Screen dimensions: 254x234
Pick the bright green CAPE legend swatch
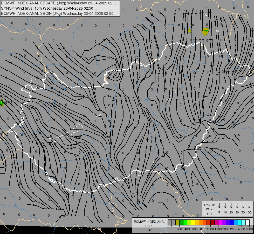[x=185, y=222]
